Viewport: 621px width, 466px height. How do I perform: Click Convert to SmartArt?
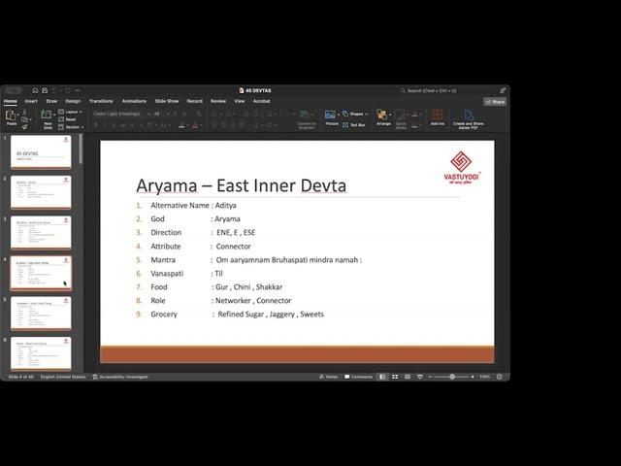point(307,118)
